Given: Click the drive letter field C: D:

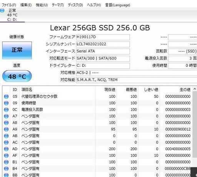Looking at the screenshot, I should [x=103, y=66].
